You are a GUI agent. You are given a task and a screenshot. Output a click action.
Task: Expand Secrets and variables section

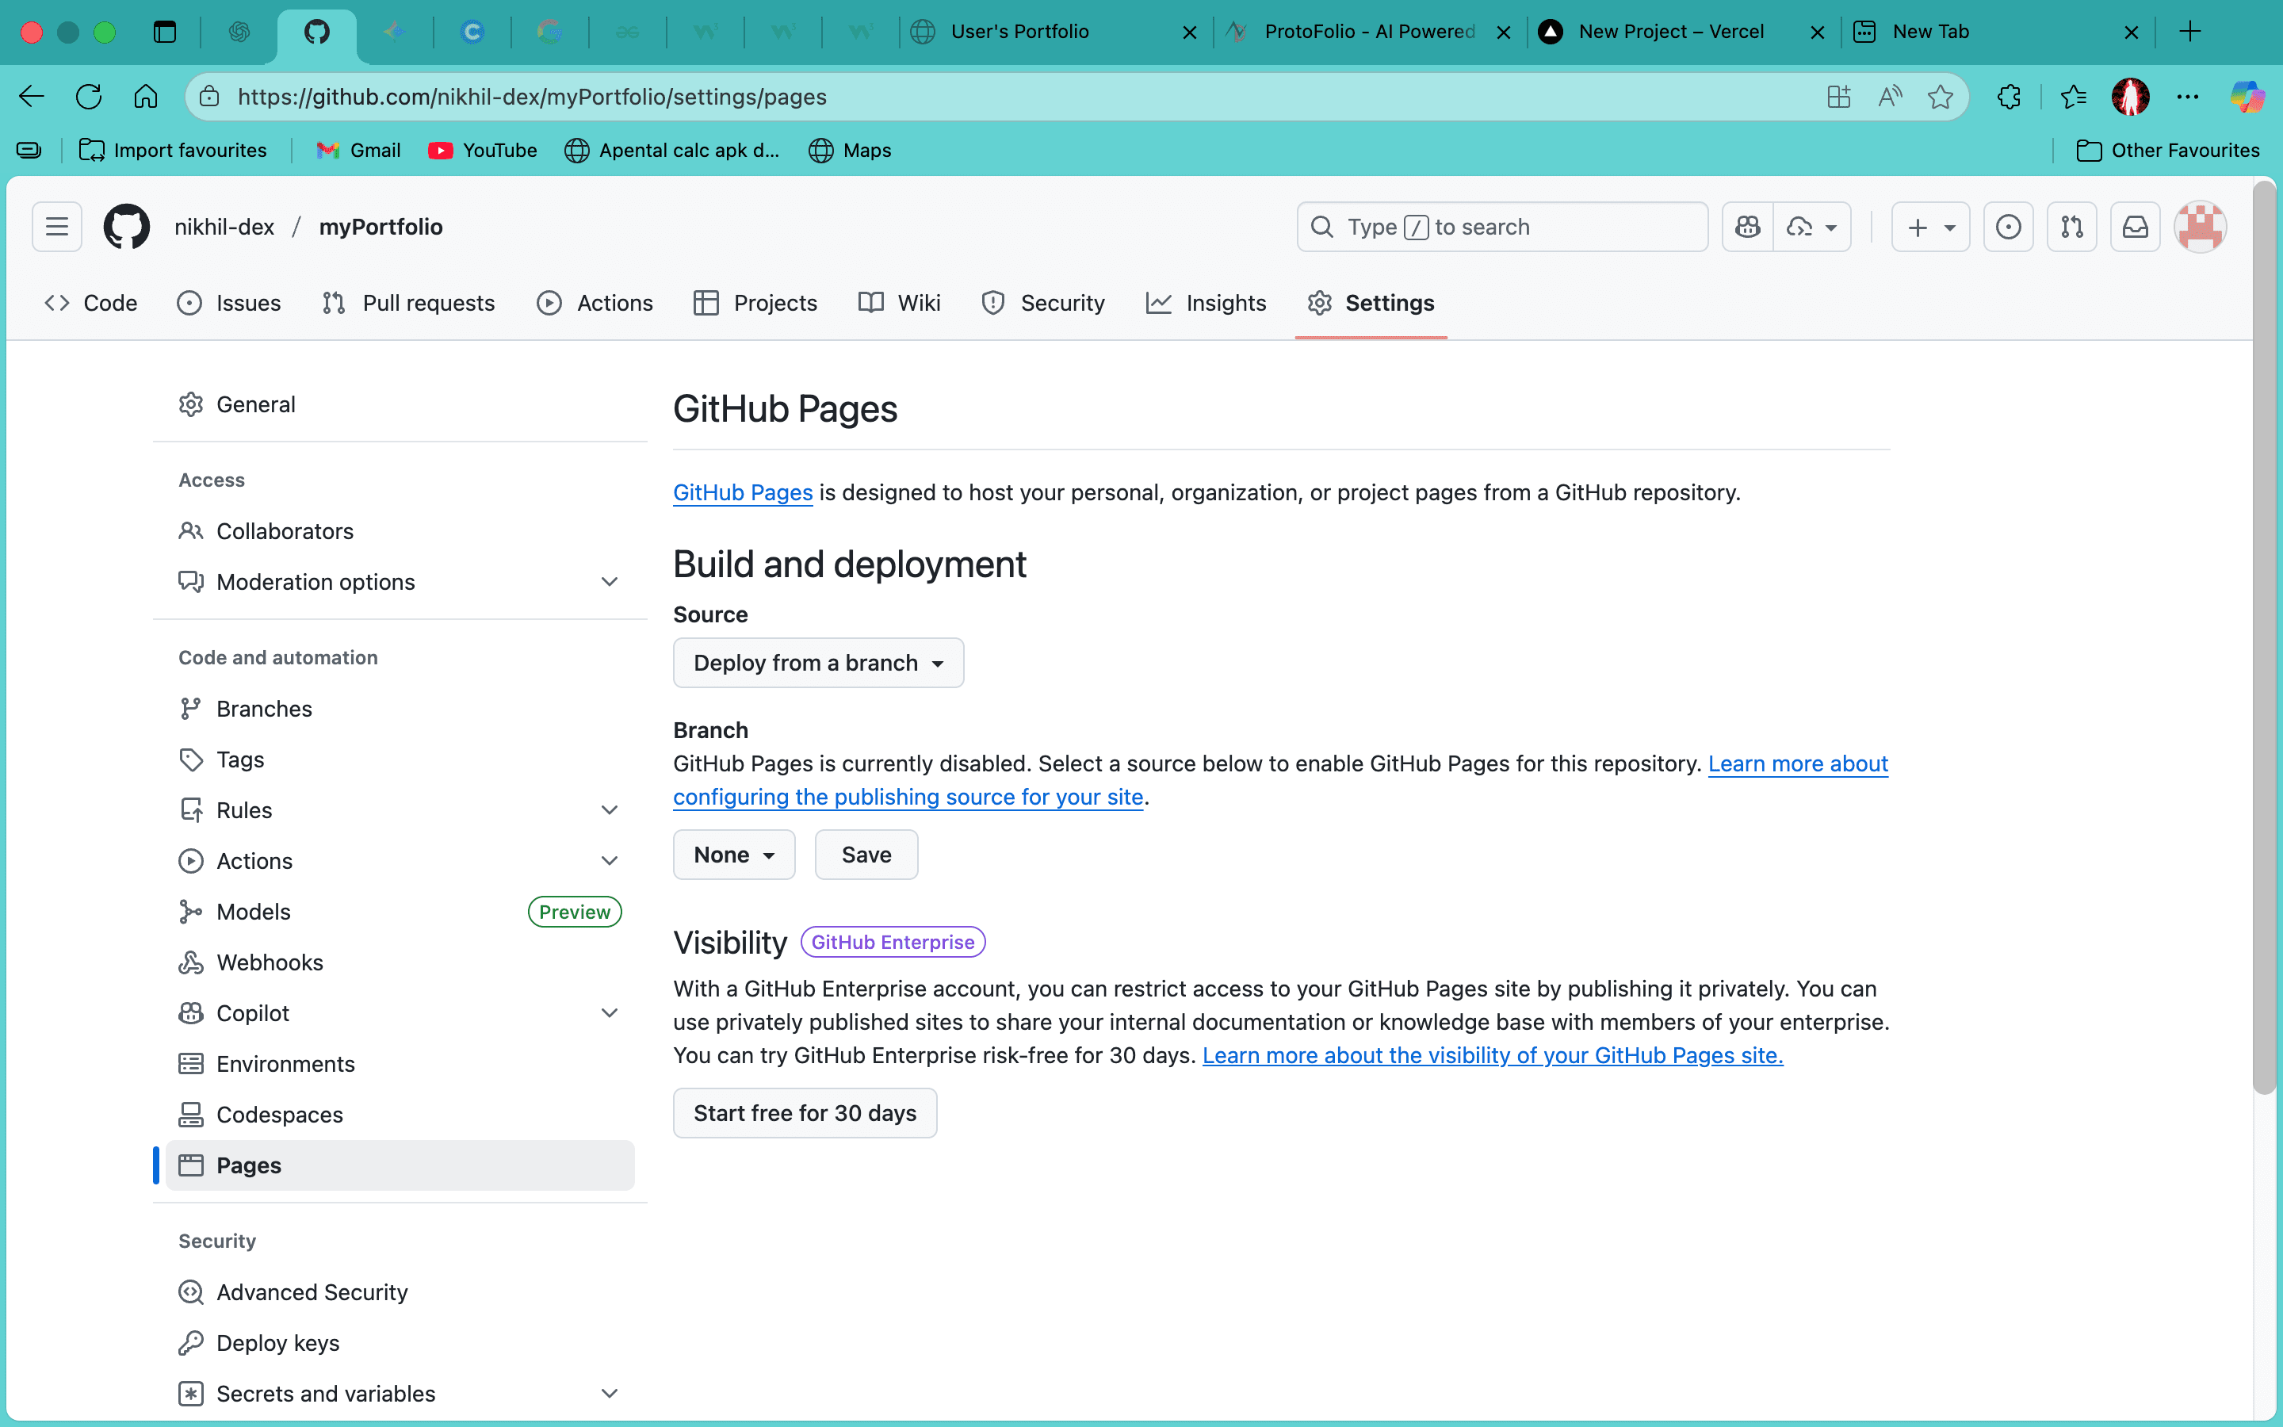click(x=400, y=1393)
